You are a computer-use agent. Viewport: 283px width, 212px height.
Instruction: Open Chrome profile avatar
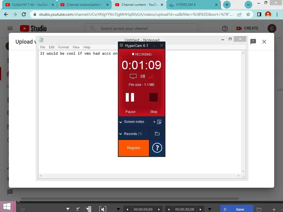[268, 14]
